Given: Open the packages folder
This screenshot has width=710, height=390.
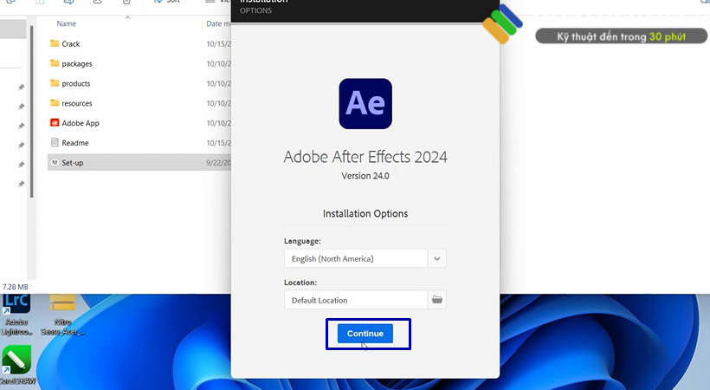Looking at the screenshot, I should 76,64.
